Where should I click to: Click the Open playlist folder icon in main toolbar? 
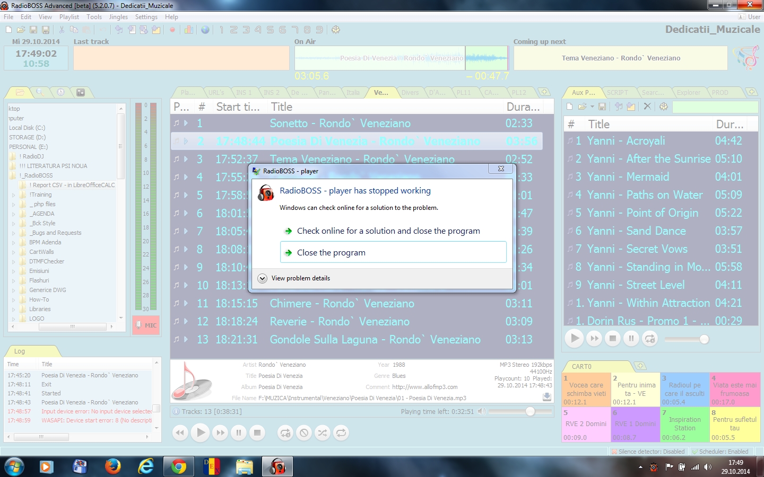point(21,30)
